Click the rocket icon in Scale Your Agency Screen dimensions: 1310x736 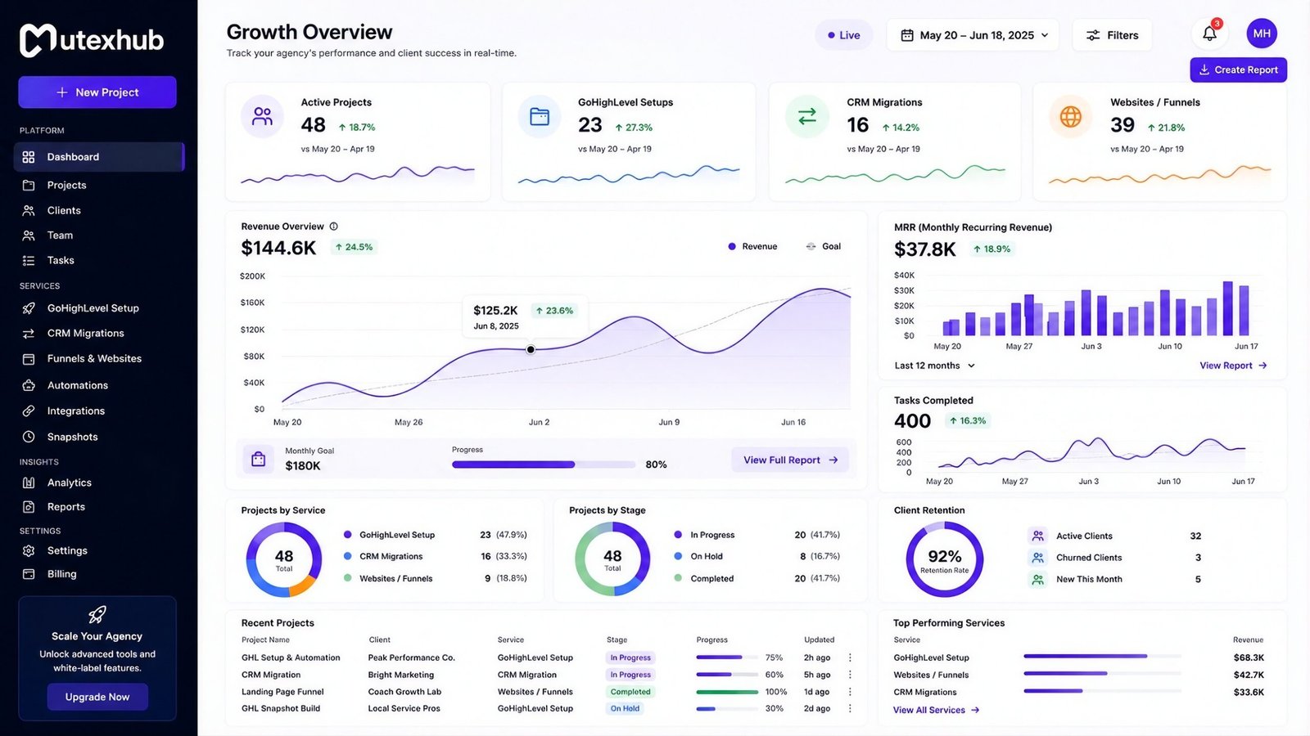click(x=97, y=614)
